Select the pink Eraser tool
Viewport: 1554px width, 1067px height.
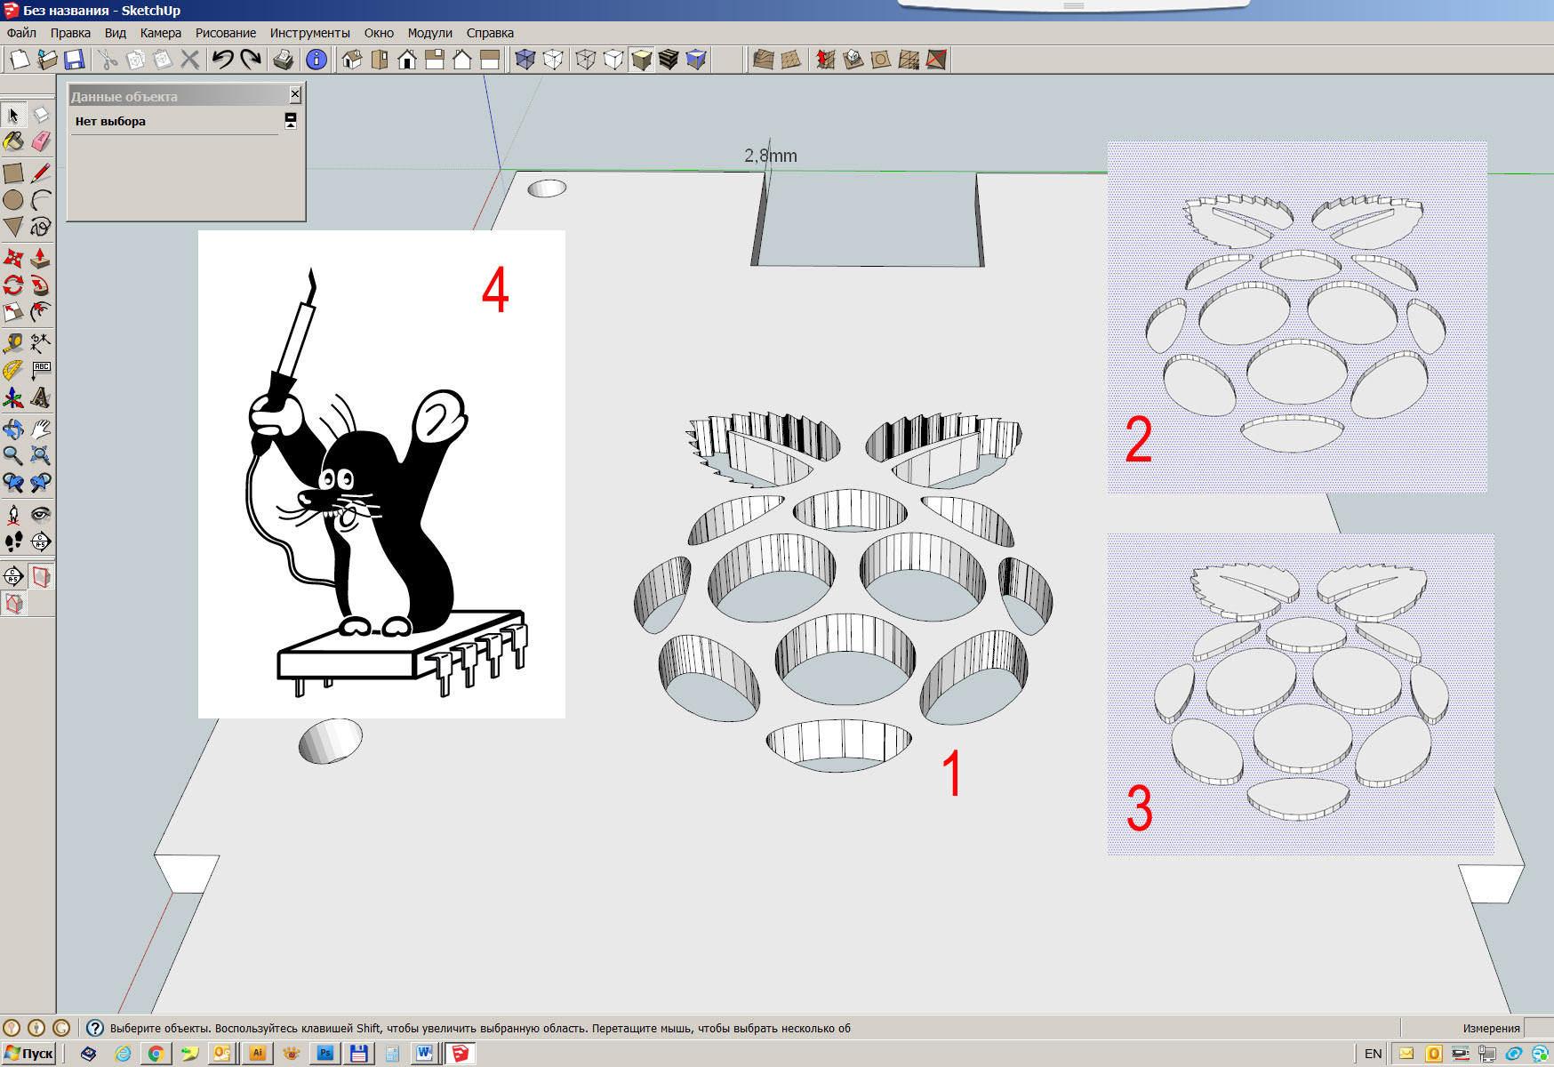tap(41, 141)
